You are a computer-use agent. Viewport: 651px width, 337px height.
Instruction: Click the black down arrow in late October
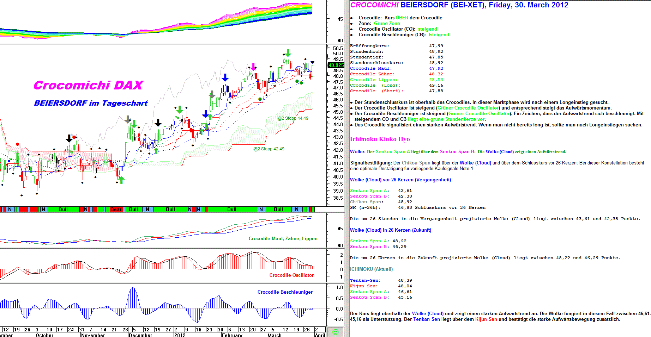69,138
